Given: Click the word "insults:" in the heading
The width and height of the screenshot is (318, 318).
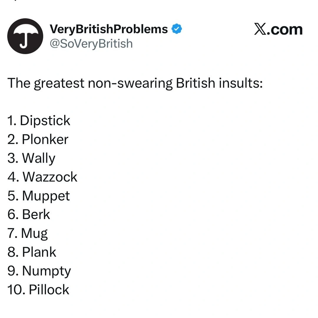Looking at the screenshot, I should click(x=240, y=83).
